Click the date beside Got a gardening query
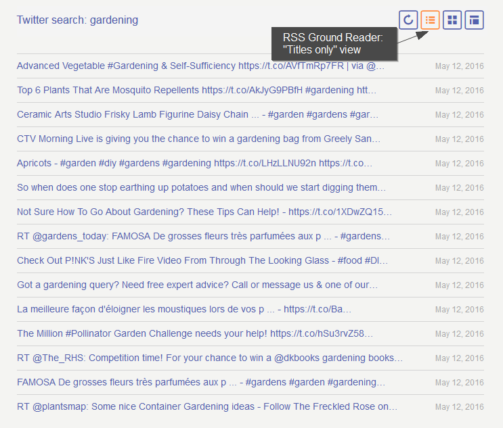Viewport: 503px width, 428px height. [x=460, y=285]
